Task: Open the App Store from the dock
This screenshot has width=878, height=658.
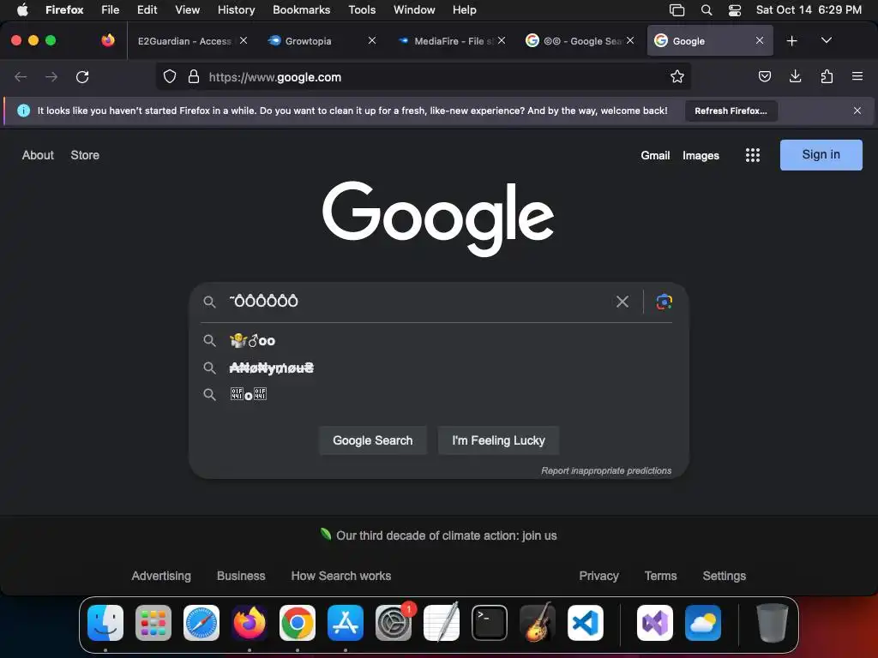Action: pos(346,623)
